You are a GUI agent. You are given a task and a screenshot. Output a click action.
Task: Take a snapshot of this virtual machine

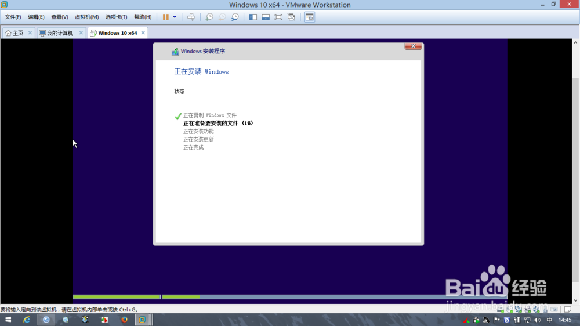coord(209,17)
